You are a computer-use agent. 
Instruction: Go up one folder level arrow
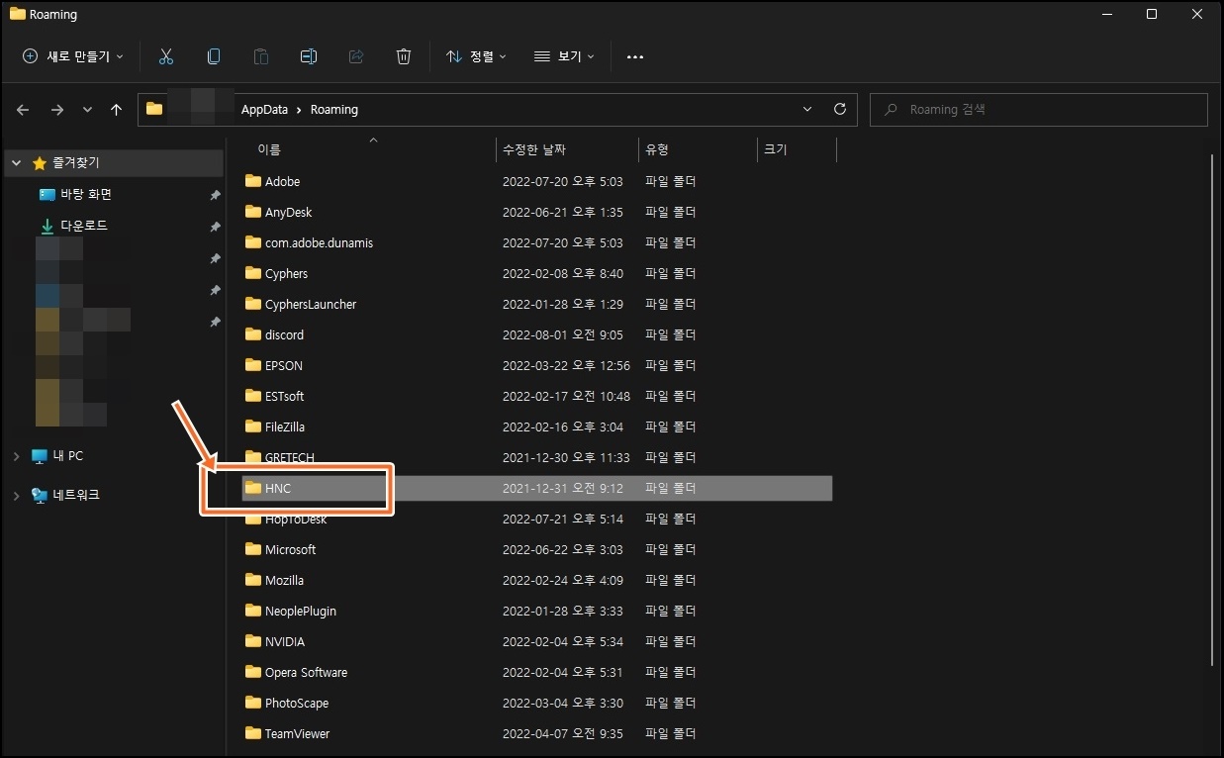(x=117, y=110)
